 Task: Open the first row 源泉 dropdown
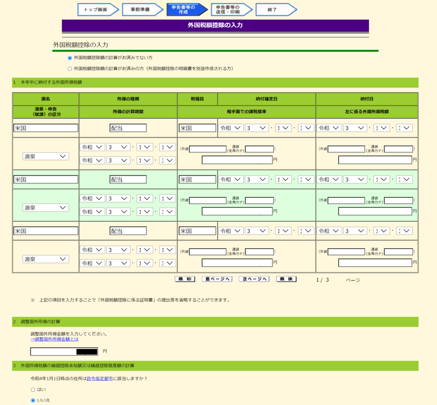click(x=46, y=156)
